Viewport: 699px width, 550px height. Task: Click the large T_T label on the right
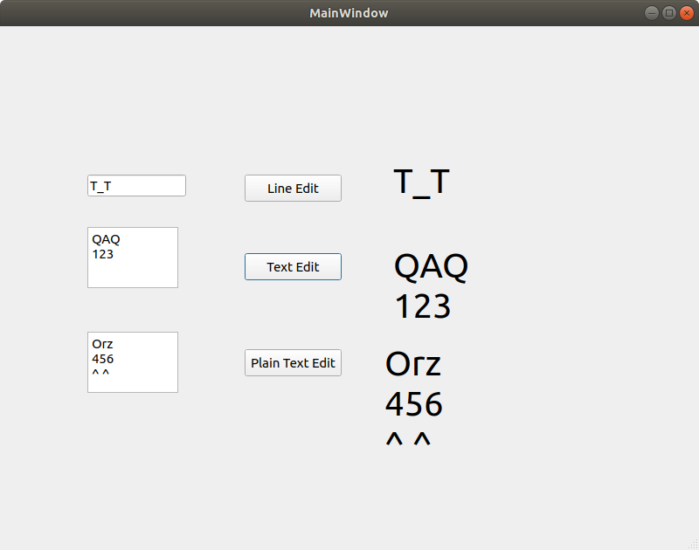coord(422,182)
